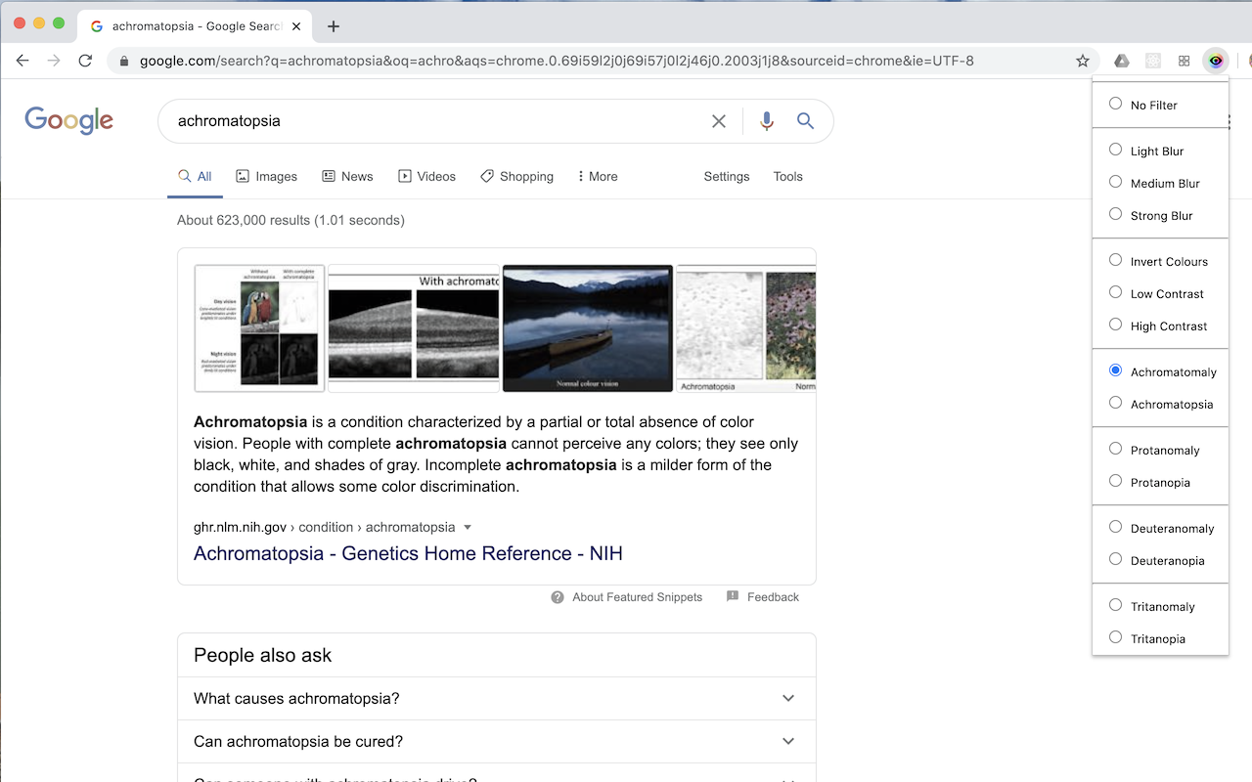This screenshot has height=782, width=1252.
Task: Select the Achromatopsia filter radio button
Action: (1115, 403)
